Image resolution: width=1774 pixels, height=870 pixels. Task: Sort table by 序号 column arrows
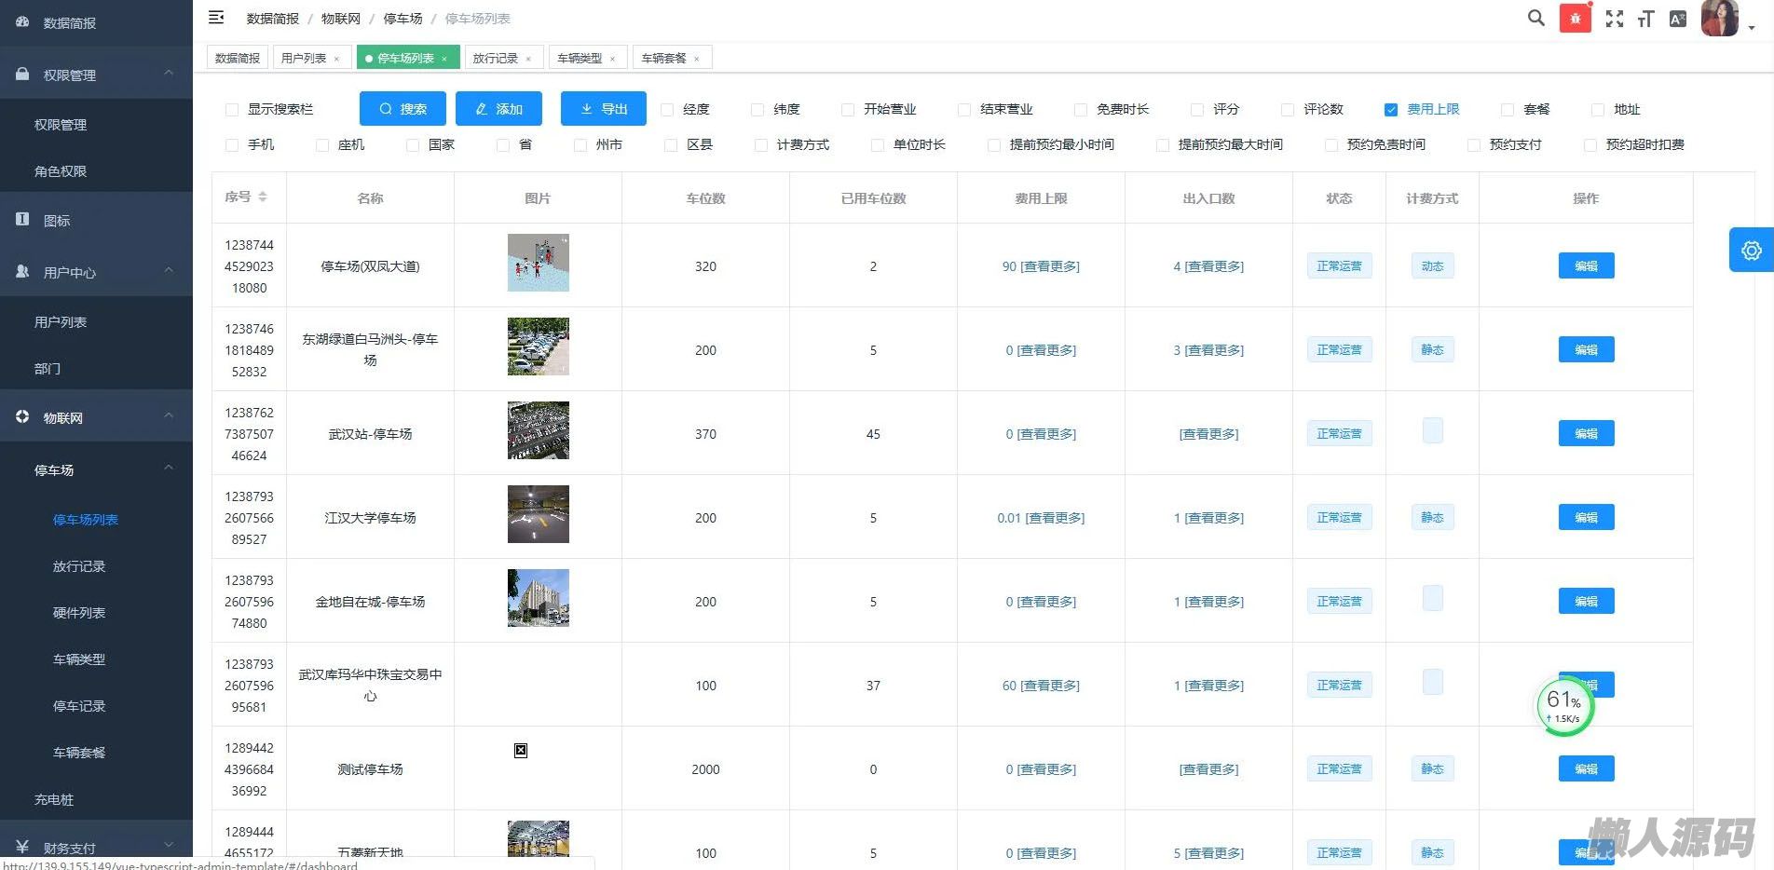pos(263,197)
